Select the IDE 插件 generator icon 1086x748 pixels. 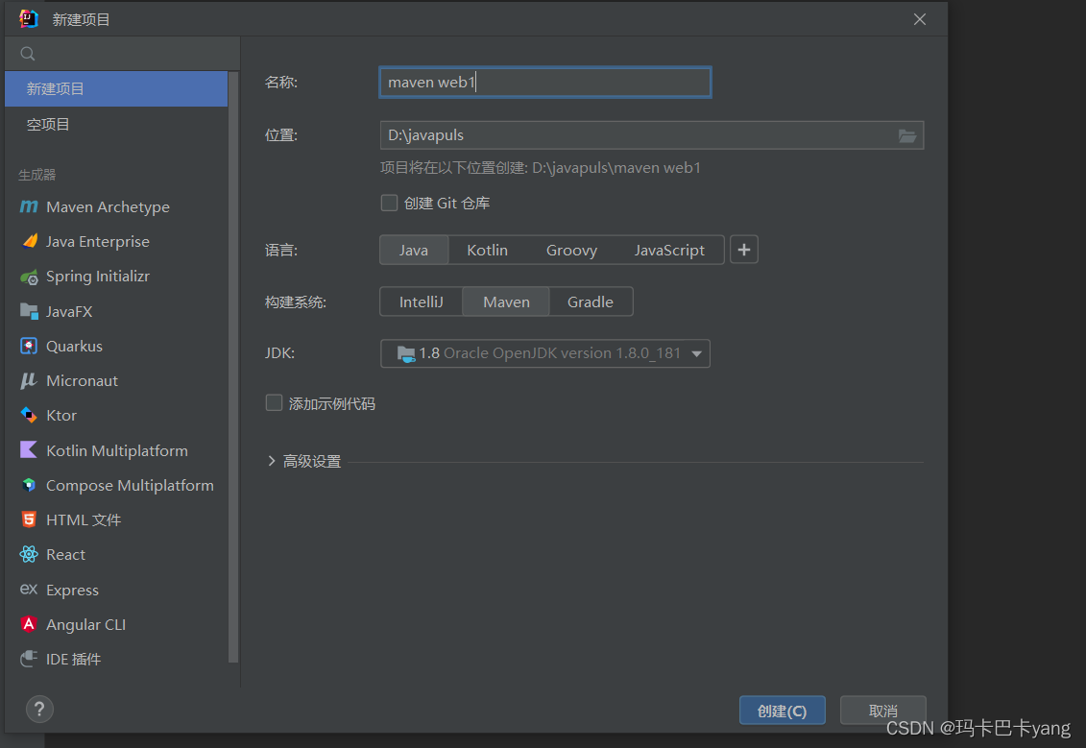(29, 659)
